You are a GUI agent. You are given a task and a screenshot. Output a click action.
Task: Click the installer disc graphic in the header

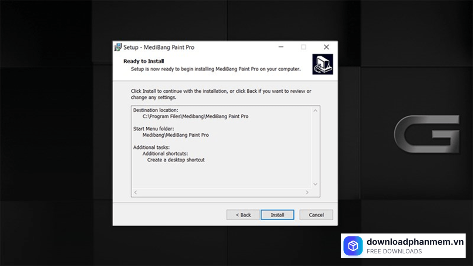click(322, 64)
